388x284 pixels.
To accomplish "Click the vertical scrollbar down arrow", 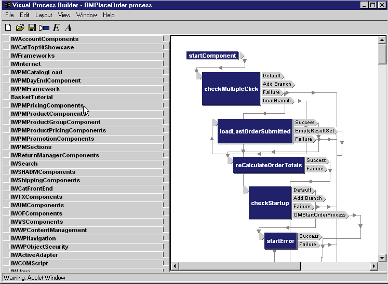I will pos(382,258).
